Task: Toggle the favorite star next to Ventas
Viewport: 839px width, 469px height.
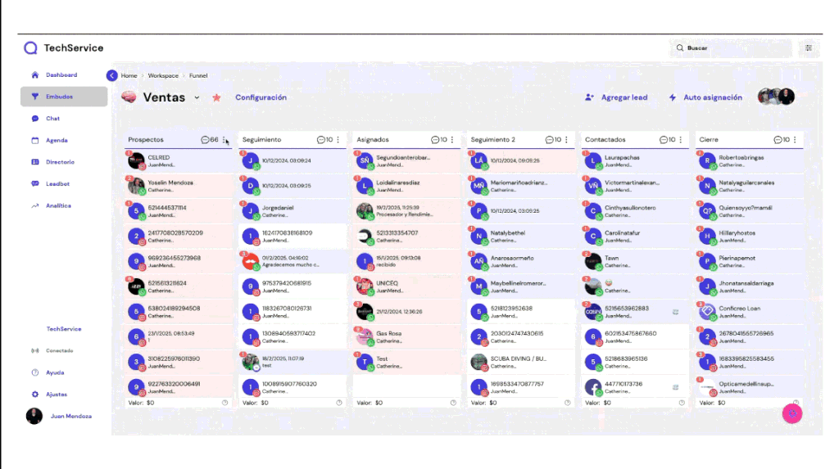Action: click(x=216, y=97)
